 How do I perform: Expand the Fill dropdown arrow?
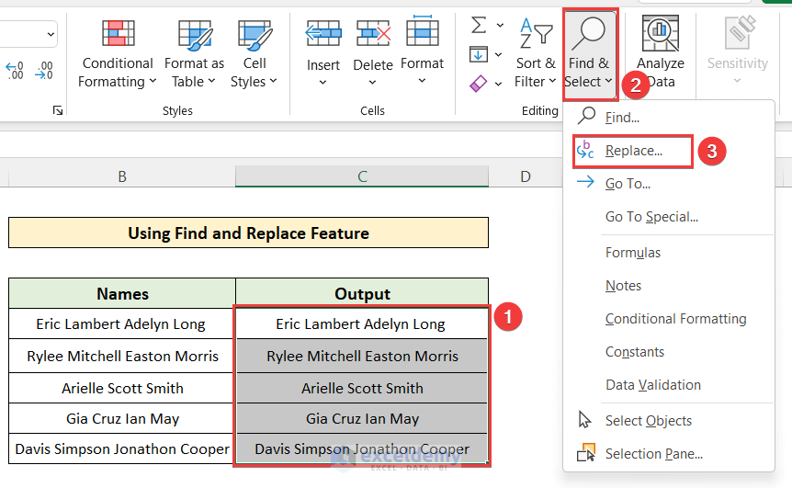coord(501,54)
